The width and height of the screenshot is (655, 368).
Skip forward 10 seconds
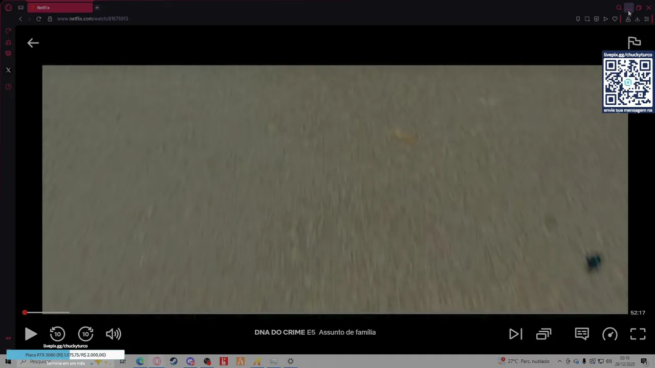85,334
